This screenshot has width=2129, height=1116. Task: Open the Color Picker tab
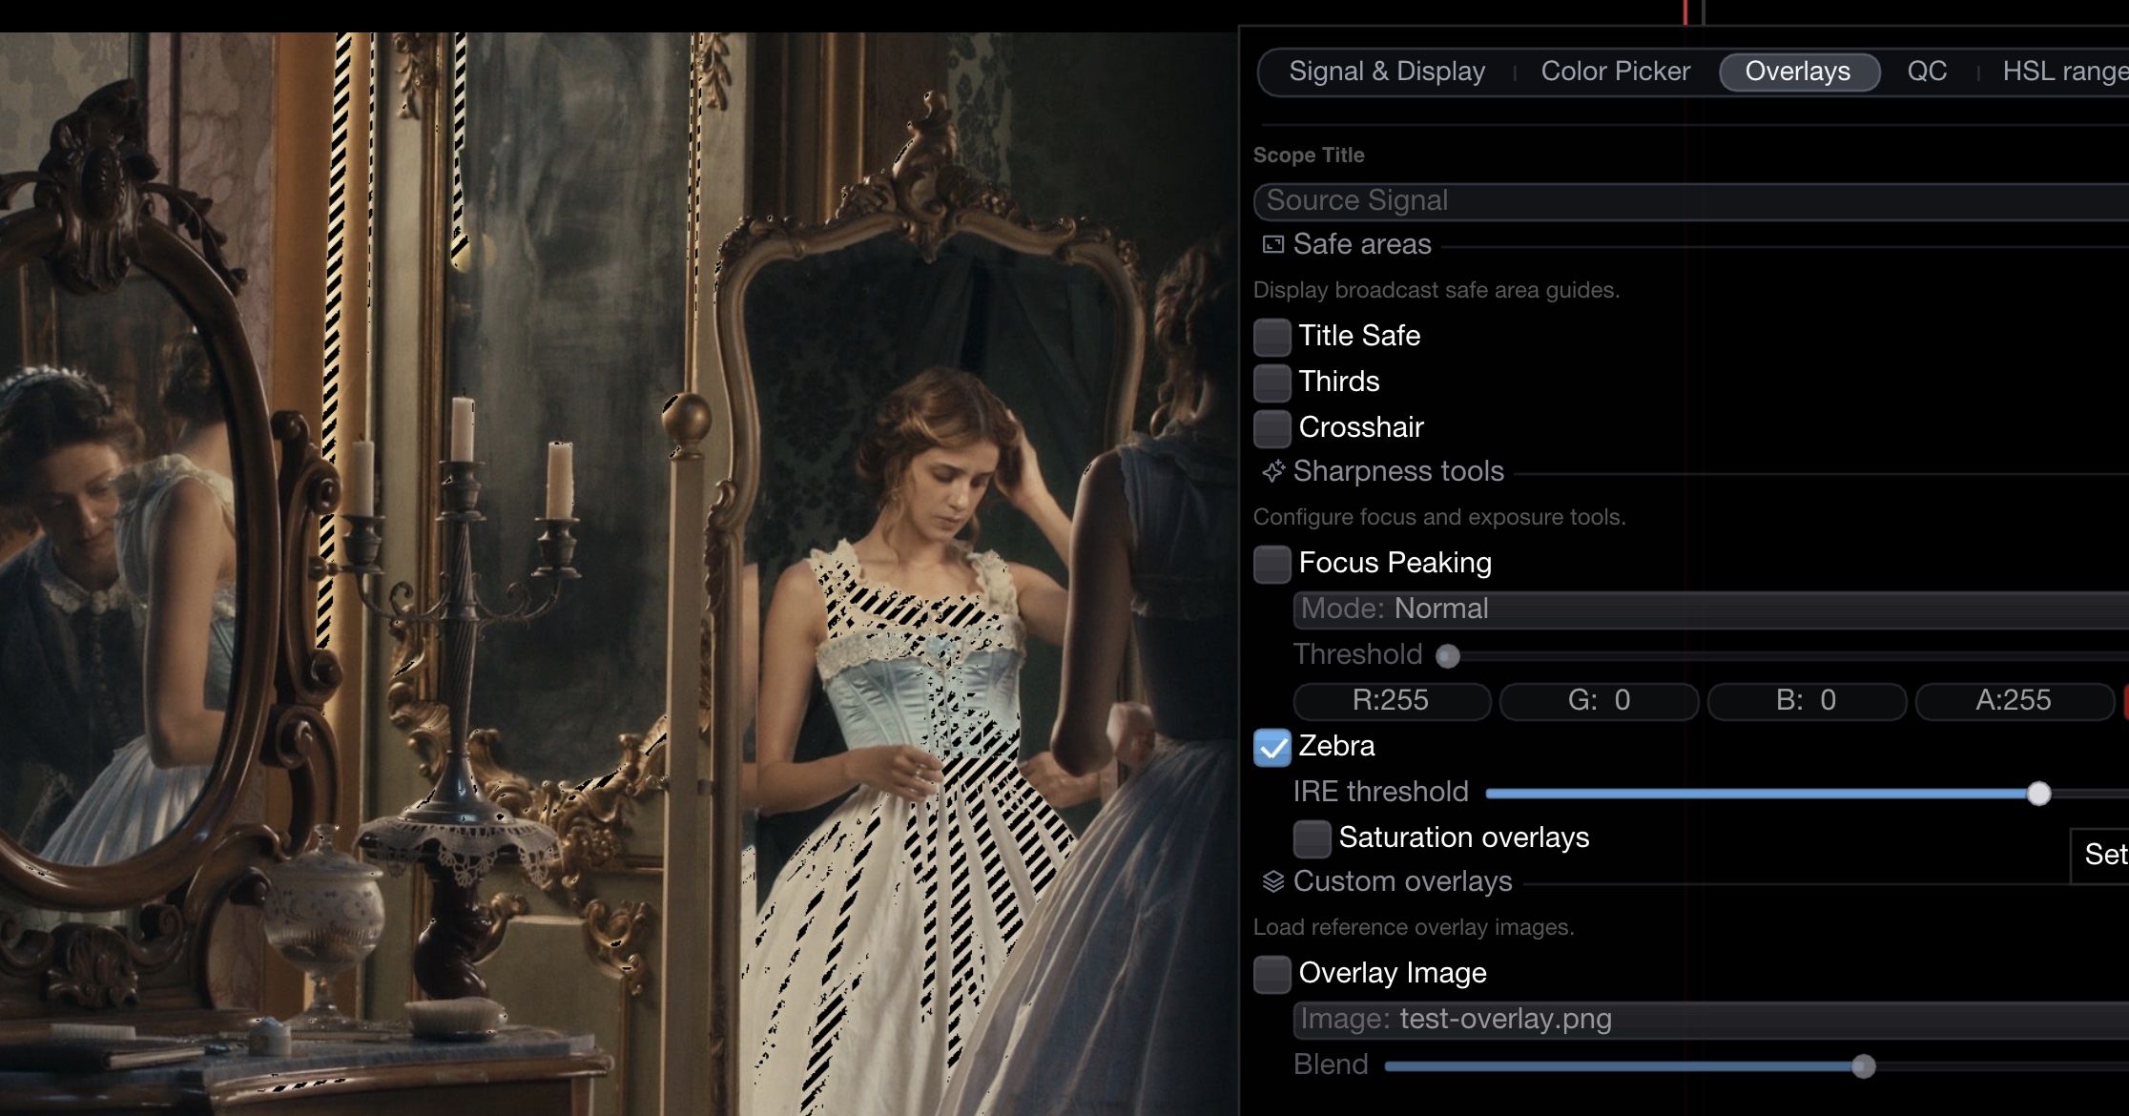[1615, 72]
